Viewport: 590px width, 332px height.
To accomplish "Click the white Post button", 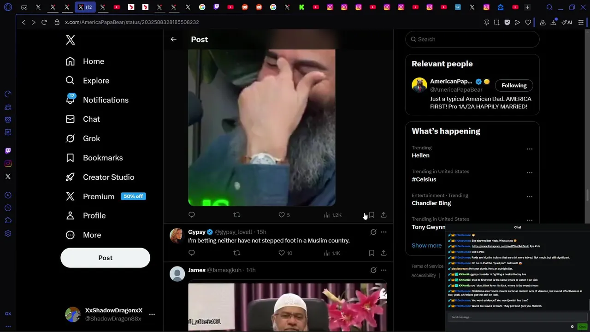I will 105,258.
